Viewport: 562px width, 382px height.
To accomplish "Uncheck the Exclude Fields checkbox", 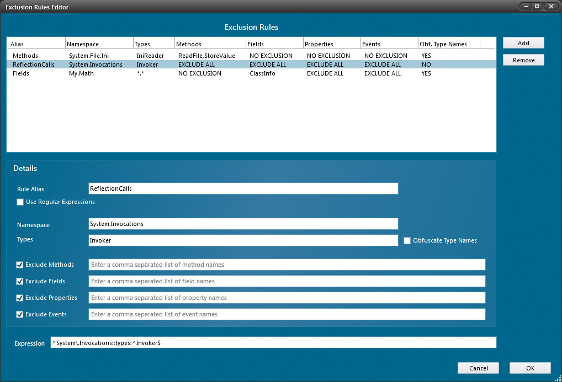I will 20,282.
